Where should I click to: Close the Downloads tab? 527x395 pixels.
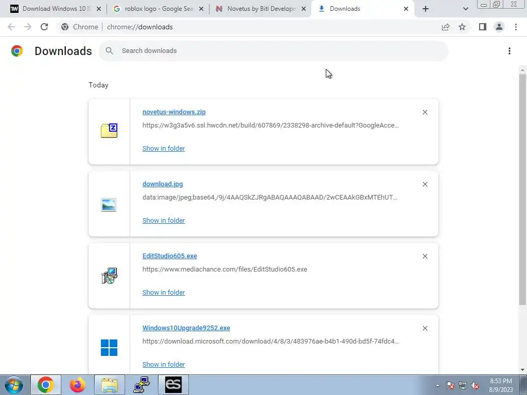(406, 9)
